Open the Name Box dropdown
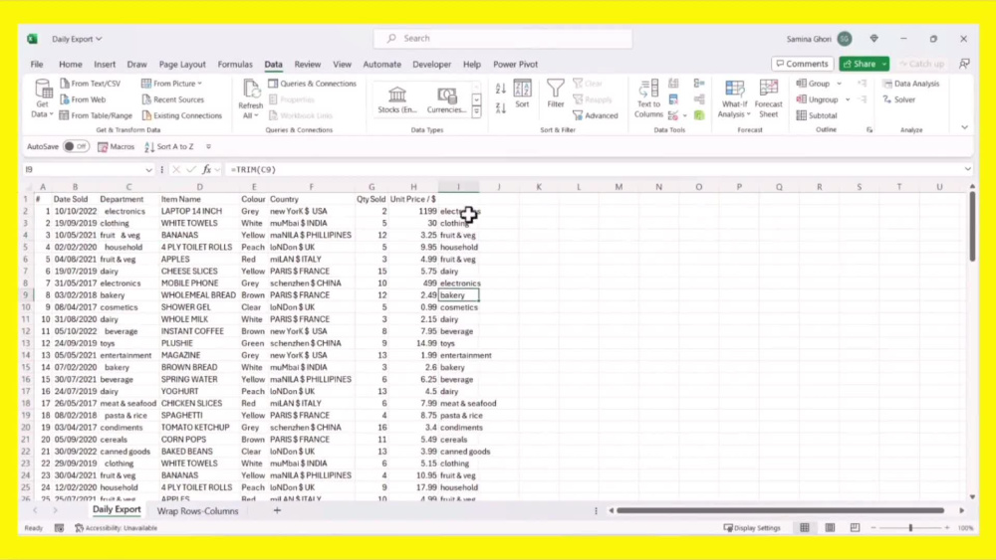 pyautogui.click(x=148, y=169)
